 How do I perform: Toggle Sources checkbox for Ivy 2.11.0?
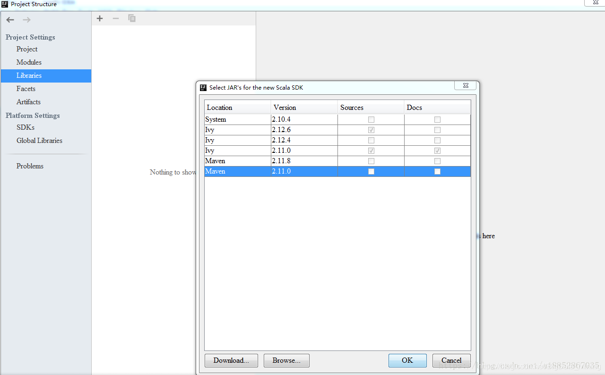point(371,151)
